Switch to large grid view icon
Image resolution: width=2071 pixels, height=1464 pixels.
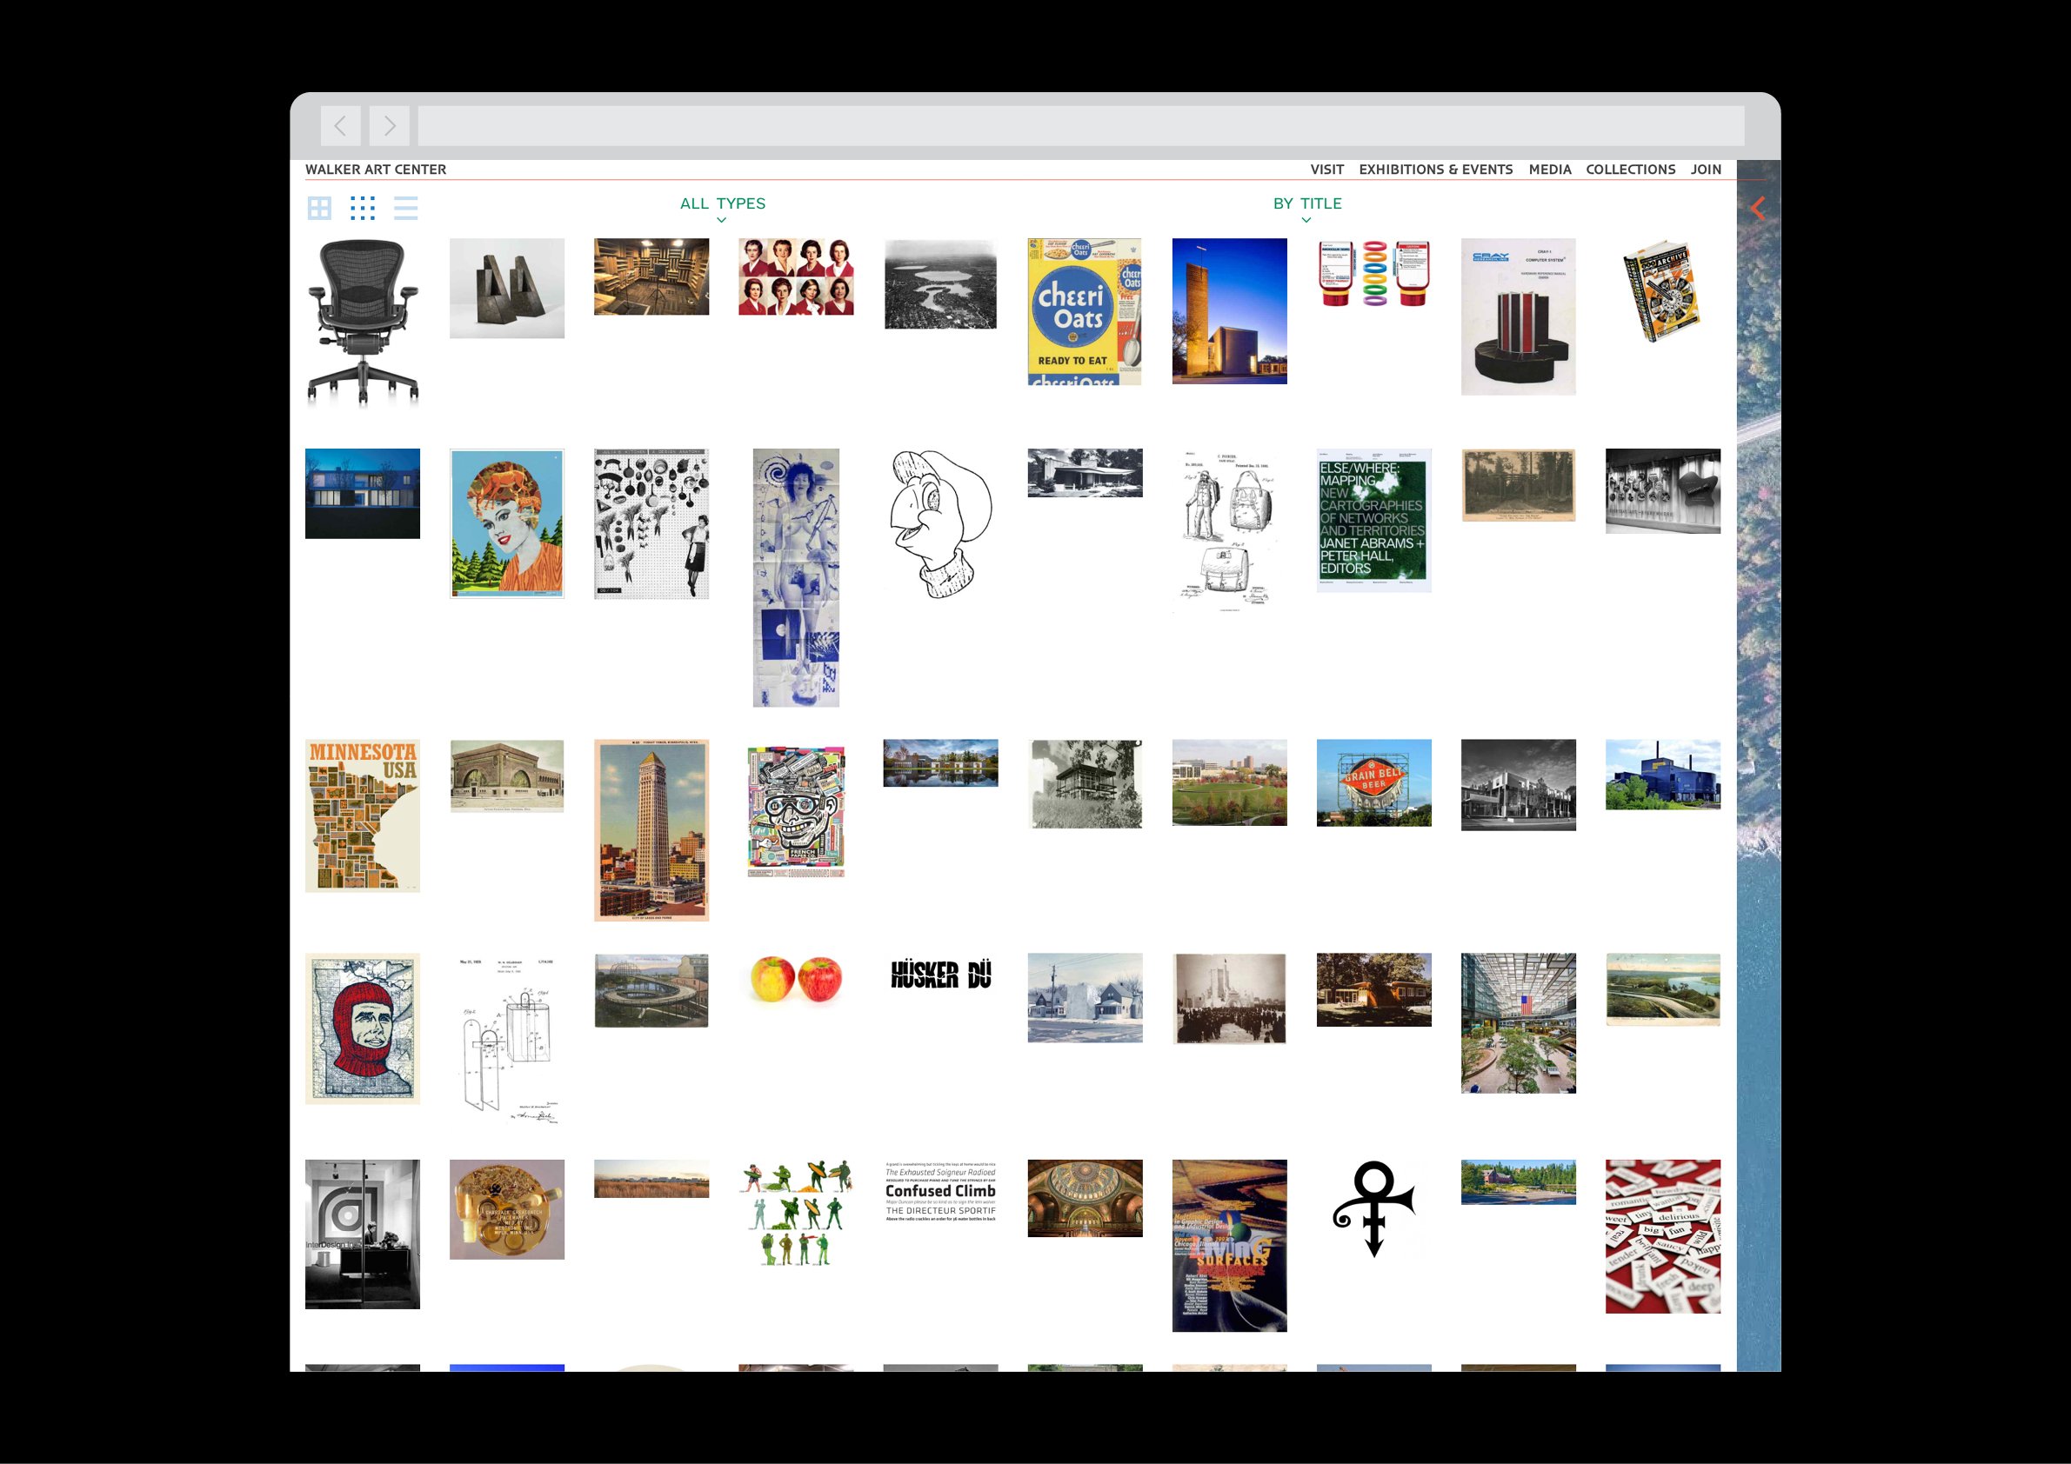coord(319,209)
